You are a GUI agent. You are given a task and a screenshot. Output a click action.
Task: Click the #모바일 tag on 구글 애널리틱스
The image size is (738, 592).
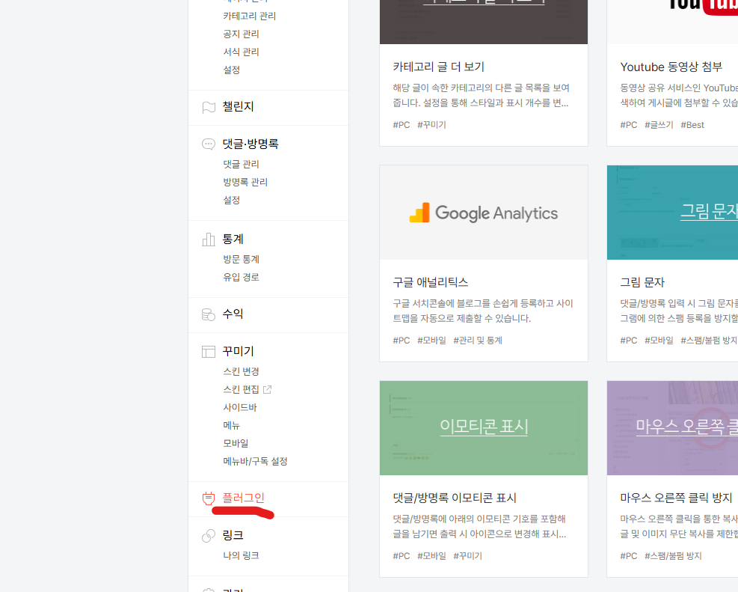coord(431,340)
